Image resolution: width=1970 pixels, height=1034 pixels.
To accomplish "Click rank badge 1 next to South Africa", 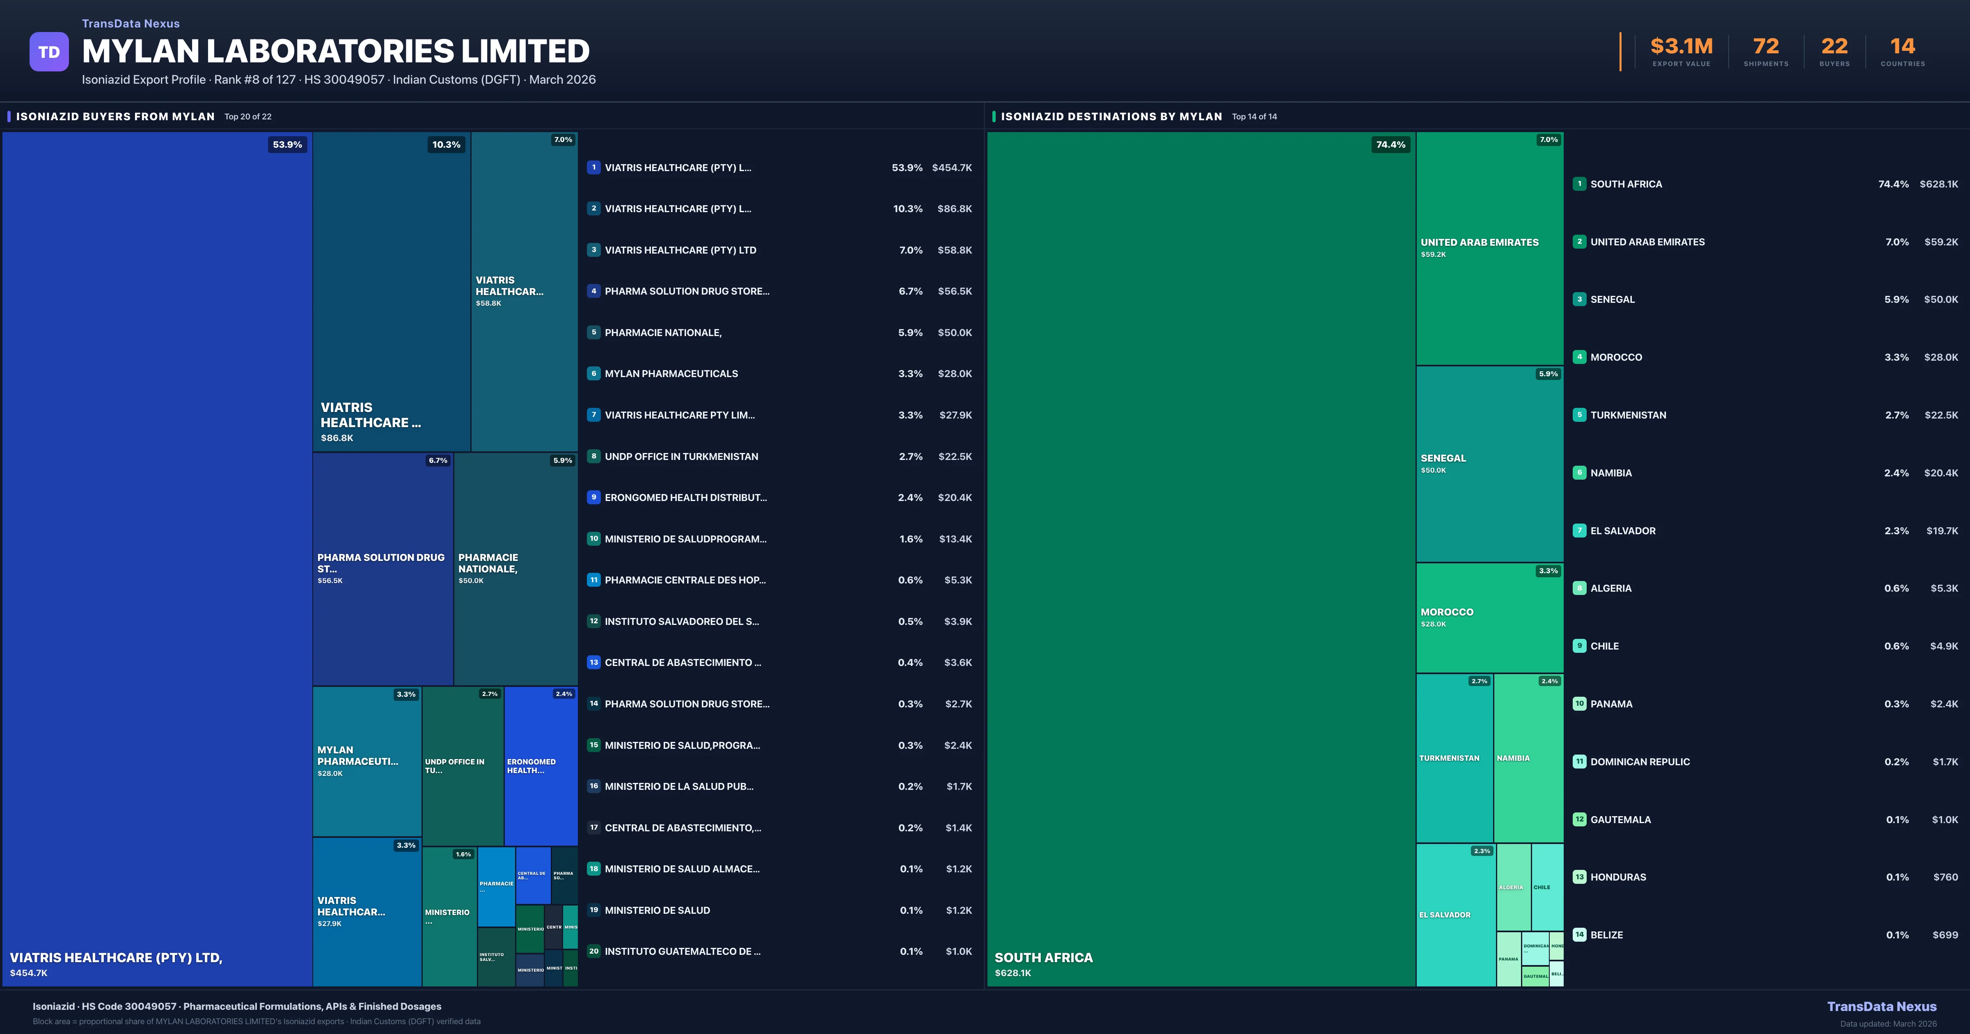I will click(1579, 184).
